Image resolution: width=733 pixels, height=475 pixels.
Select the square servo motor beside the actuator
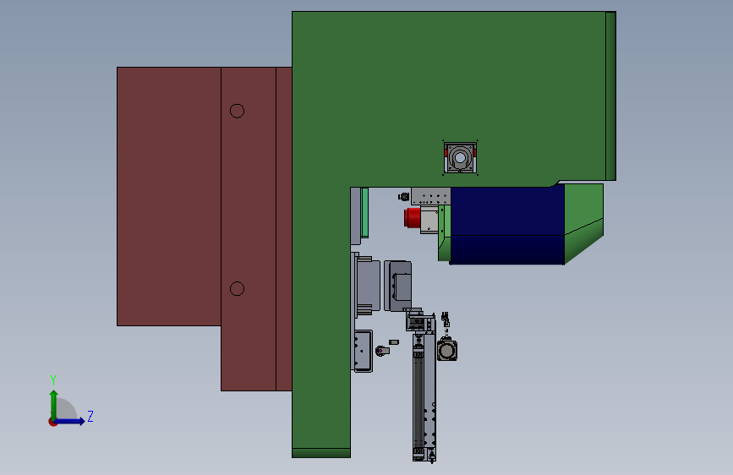(447, 350)
